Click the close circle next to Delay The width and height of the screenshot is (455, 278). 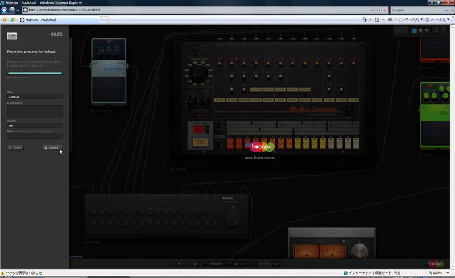pos(420,155)
